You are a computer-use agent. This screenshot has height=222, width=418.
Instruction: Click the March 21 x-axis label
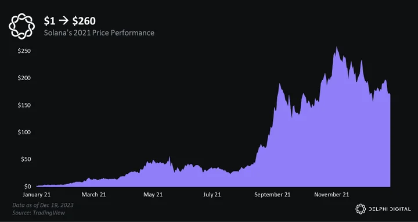pos(93,195)
